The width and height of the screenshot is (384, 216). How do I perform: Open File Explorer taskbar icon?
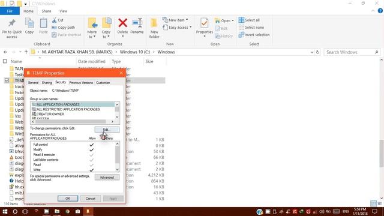[x=57, y=211]
